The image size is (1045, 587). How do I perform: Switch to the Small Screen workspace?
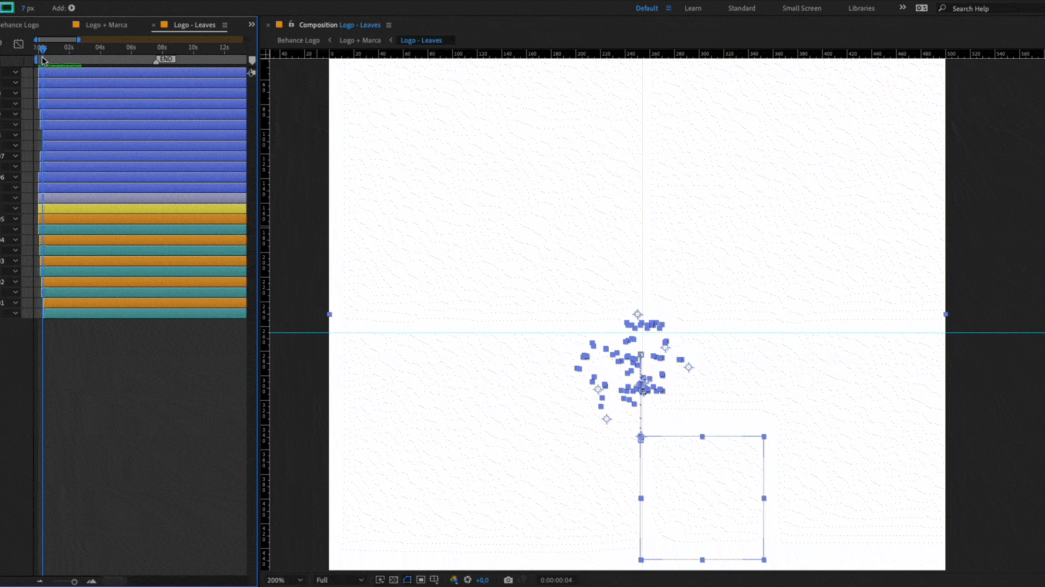[801, 8]
